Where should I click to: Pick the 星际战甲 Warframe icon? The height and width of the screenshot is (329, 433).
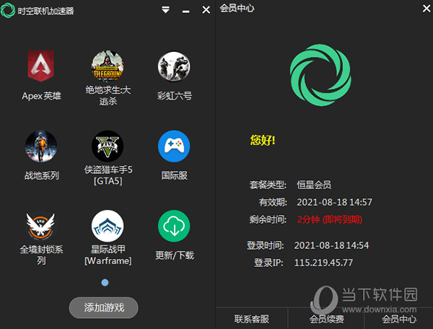pos(108,226)
